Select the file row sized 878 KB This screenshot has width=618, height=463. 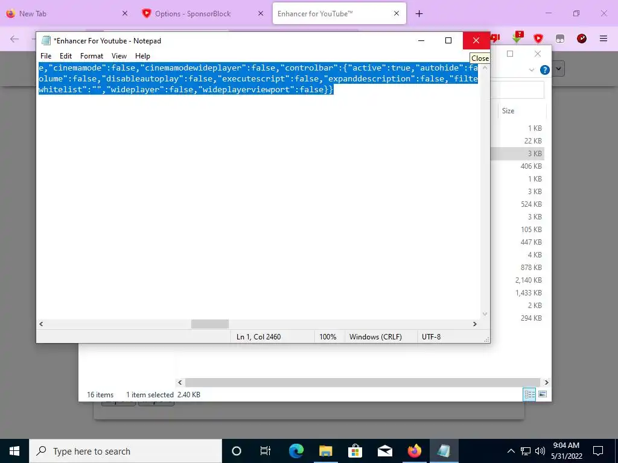tap(518, 267)
